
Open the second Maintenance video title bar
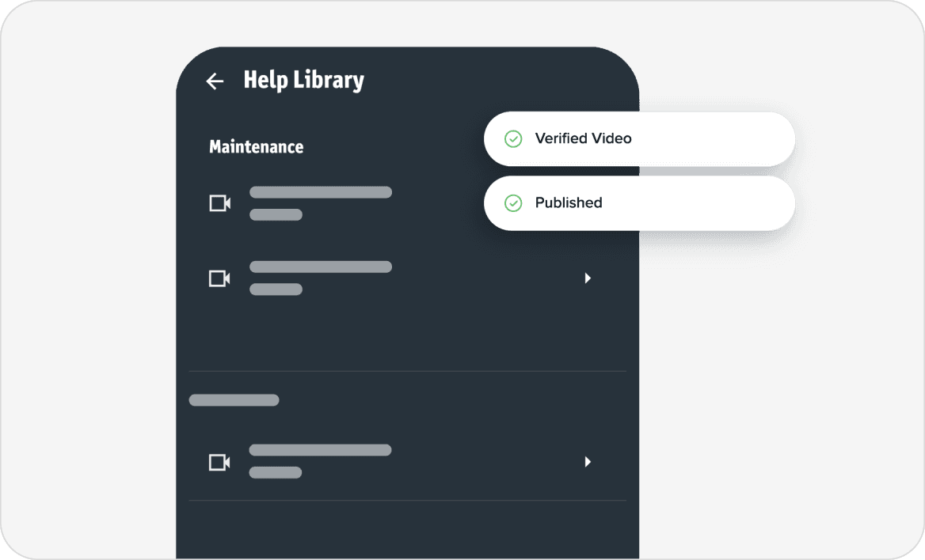pos(321,267)
